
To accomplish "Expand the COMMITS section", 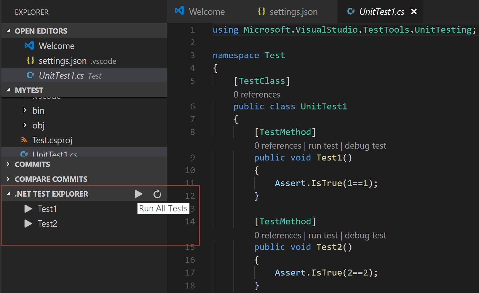I will click(7, 164).
